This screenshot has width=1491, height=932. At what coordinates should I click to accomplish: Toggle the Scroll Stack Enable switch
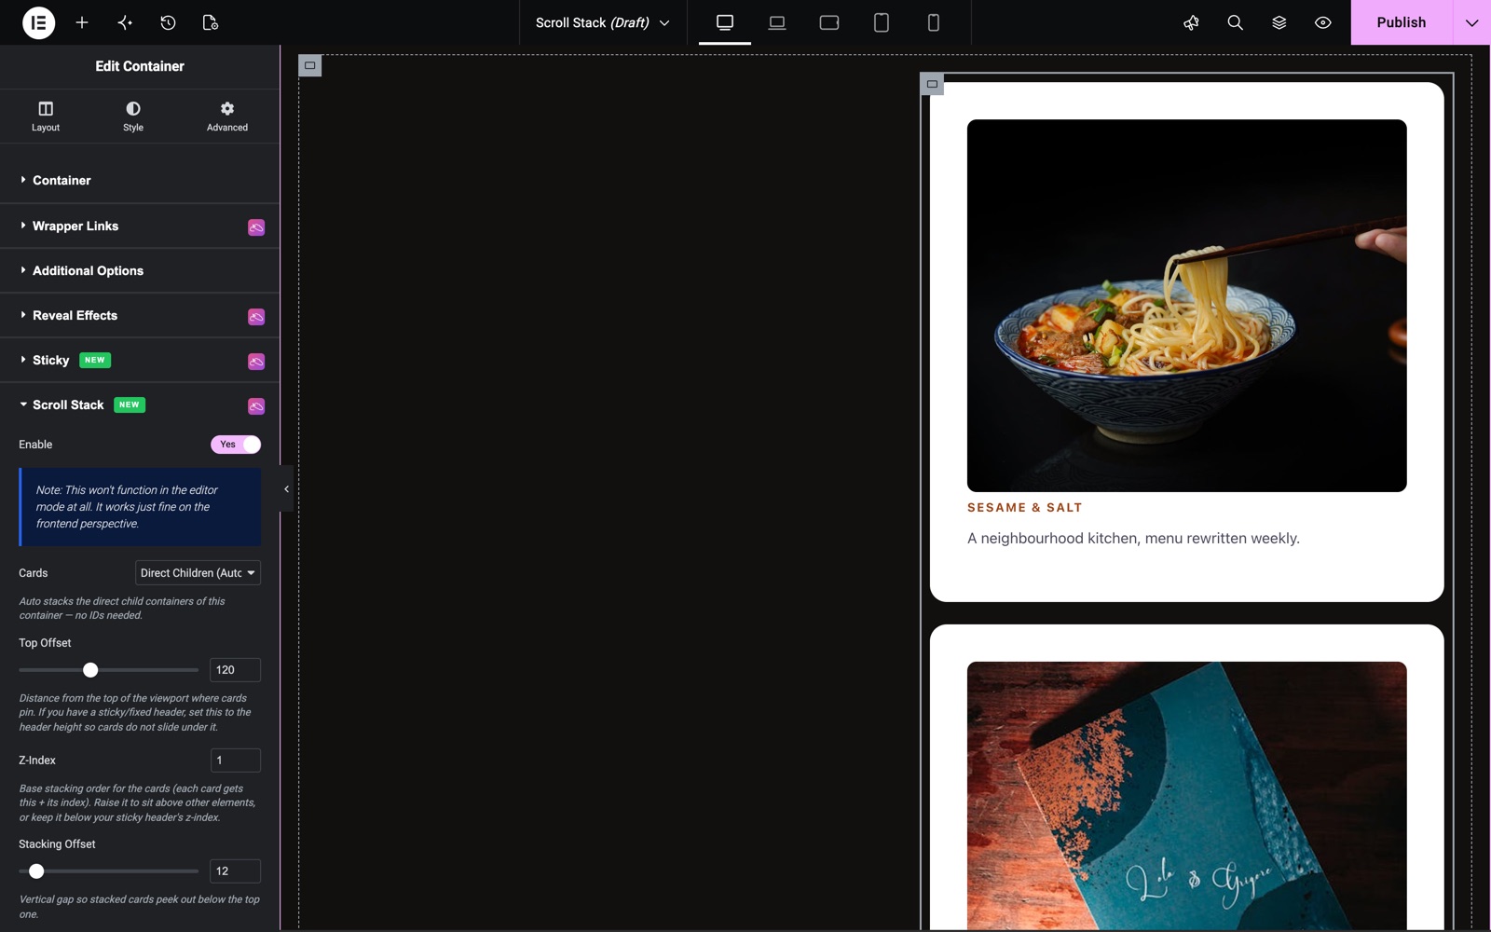point(236,445)
